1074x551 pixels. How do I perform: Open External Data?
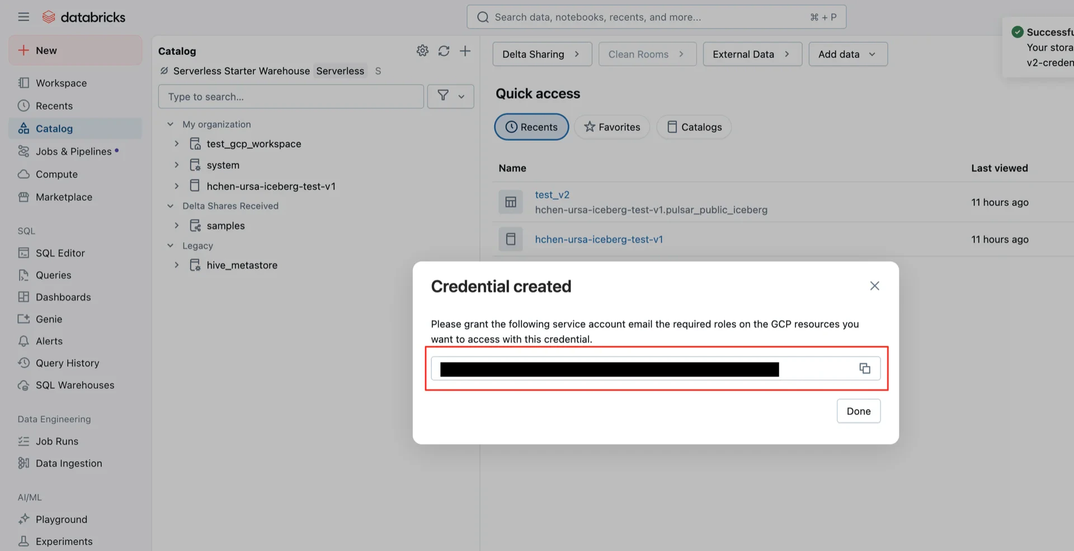(752, 54)
